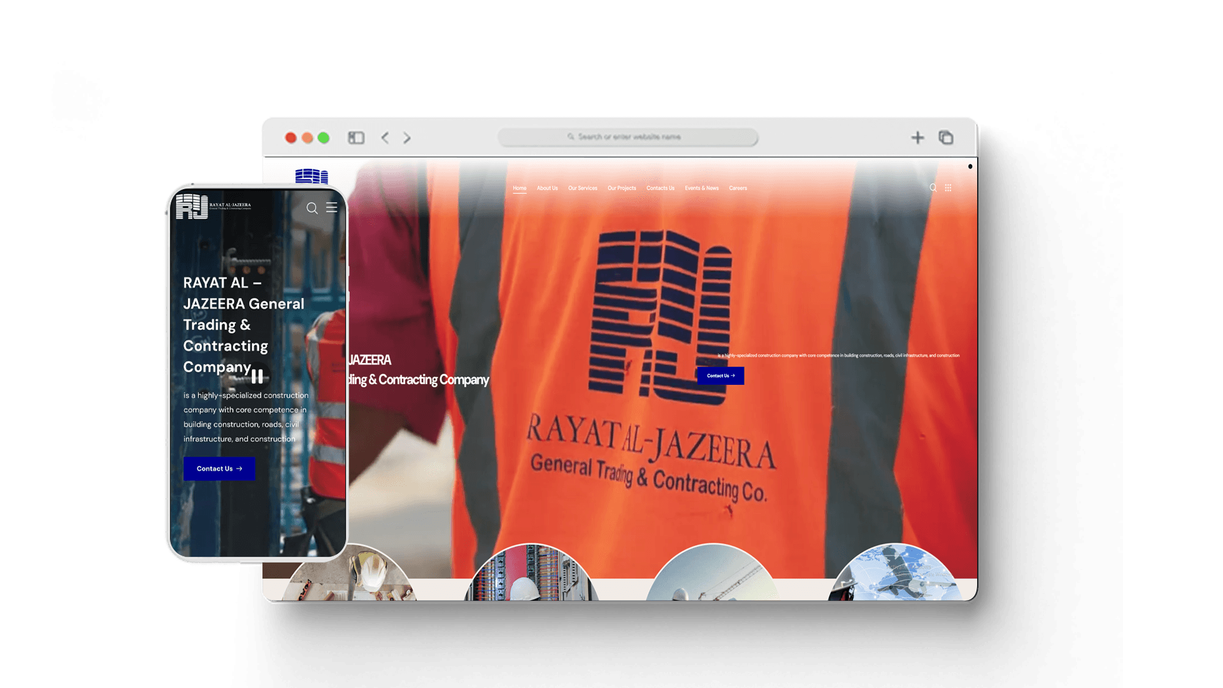Open Our Services in website navigation
Image resolution: width=1223 pixels, height=688 pixels.
click(583, 188)
